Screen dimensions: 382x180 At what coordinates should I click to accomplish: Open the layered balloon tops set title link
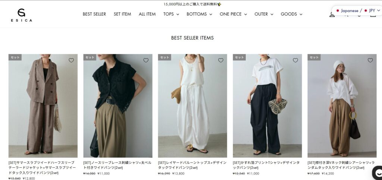(192, 165)
